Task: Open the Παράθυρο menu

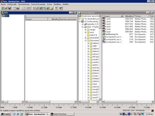Action: (57, 4)
